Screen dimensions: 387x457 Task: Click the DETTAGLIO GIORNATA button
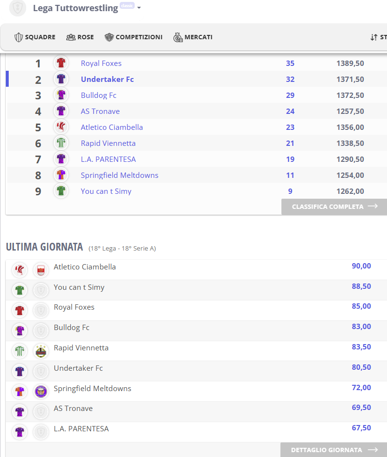click(334, 450)
